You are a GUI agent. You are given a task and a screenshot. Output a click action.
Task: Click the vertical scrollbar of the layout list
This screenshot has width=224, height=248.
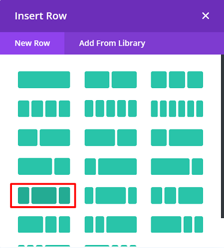tap(223, 136)
